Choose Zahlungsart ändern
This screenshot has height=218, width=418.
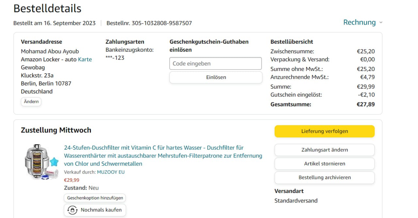coord(325,150)
